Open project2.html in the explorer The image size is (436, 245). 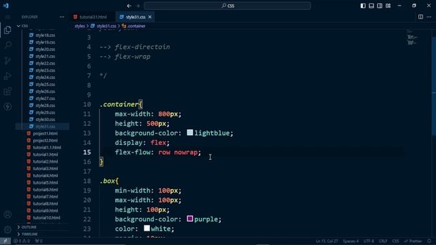45,141
